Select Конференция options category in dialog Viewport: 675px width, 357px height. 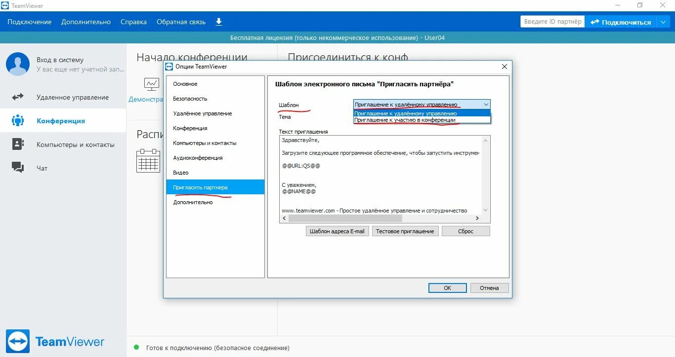[x=215, y=128]
